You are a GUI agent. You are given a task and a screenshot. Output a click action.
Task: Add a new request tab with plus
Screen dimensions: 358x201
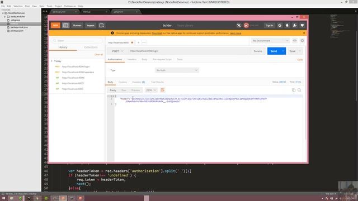pos(138,42)
